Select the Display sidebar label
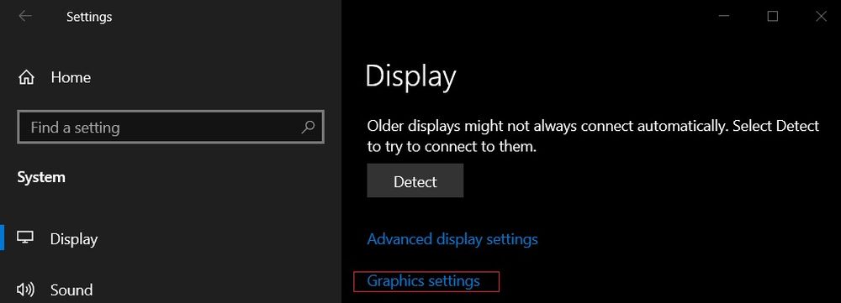This screenshot has width=841, height=303. pos(74,238)
